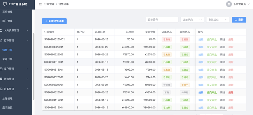The image size is (253, 115).
Task: Open 明细 for order SO20260610001
Action: [223, 62]
